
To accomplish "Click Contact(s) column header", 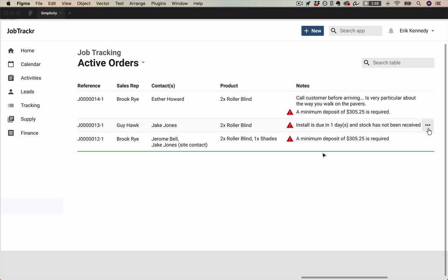I will [163, 86].
